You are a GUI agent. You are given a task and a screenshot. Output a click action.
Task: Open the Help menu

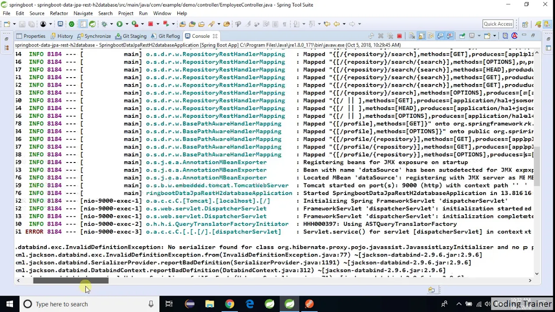pyautogui.click(x=182, y=13)
